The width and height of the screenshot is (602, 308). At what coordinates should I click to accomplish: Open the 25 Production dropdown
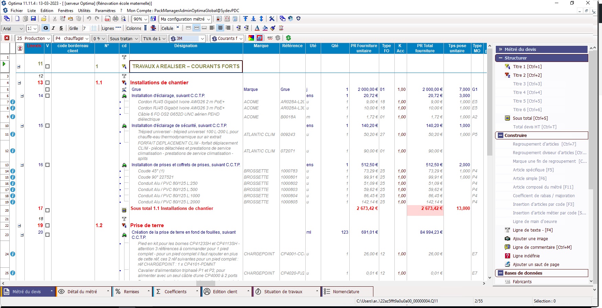point(48,39)
